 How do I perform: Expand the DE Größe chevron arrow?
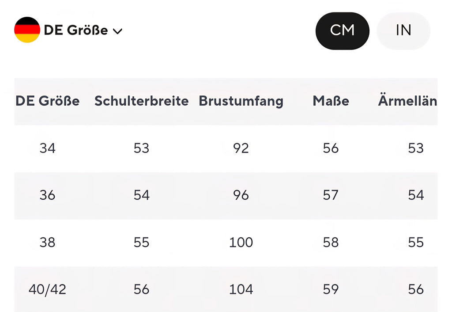pos(117,31)
